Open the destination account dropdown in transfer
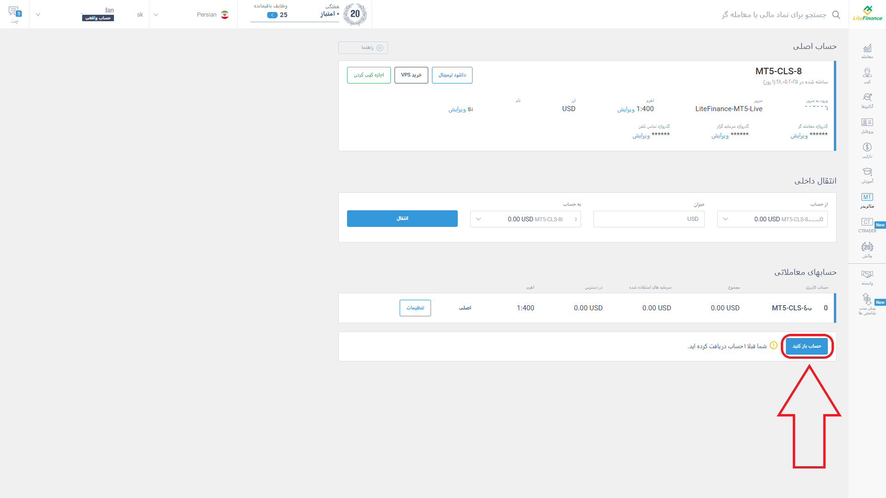This screenshot has height=498, width=886. (525, 219)
